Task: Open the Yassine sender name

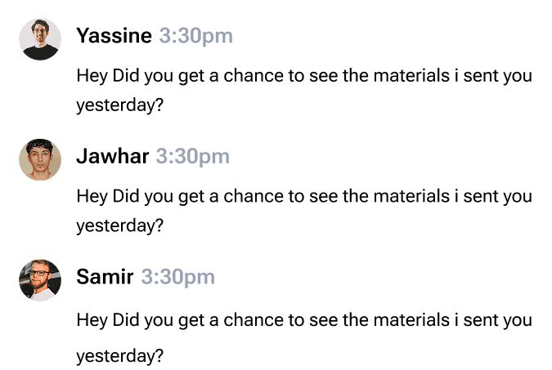Action: click(x=114, y=36)
